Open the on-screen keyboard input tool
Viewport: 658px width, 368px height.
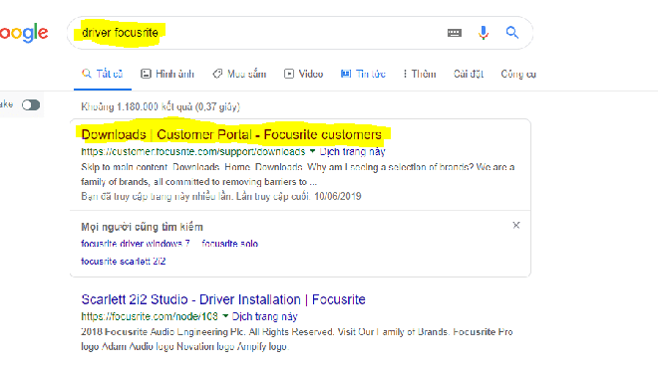click(x=454, y=33)
